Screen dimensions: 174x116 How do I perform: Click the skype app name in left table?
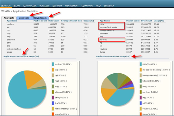click(9, 52)
